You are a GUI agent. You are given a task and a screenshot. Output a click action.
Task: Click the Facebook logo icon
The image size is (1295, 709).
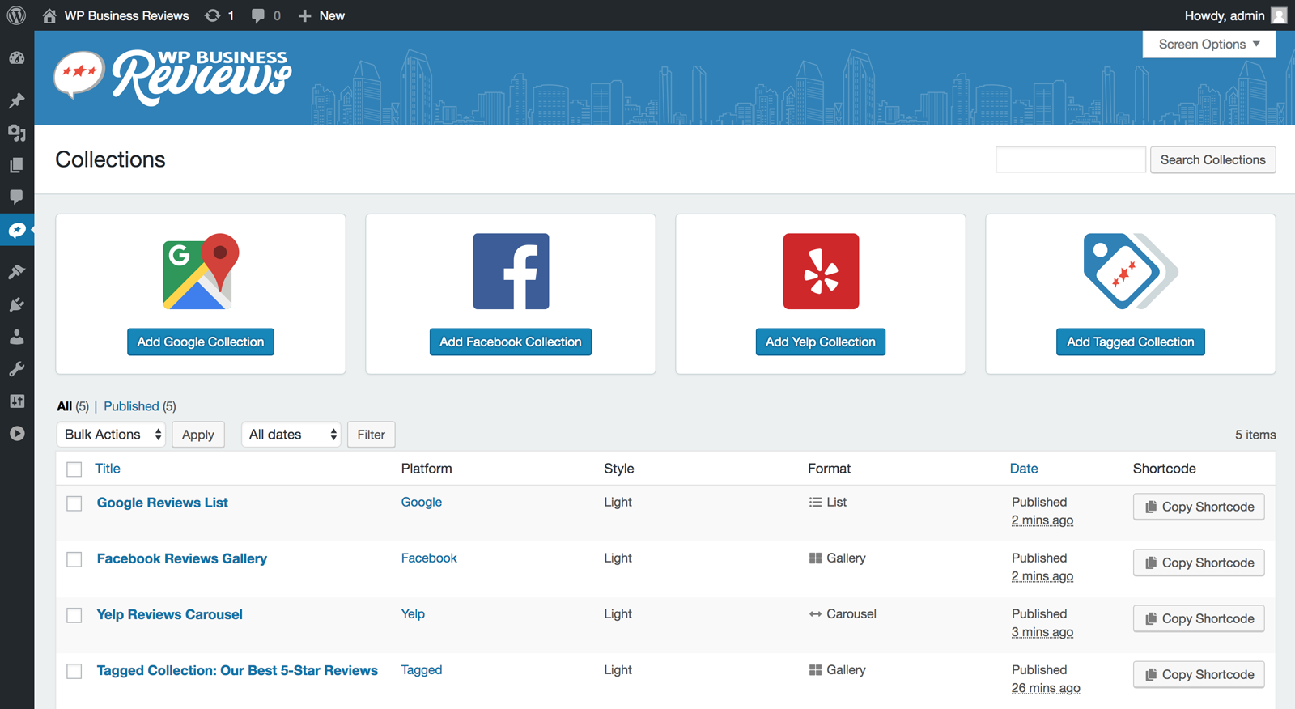(511, 271)
